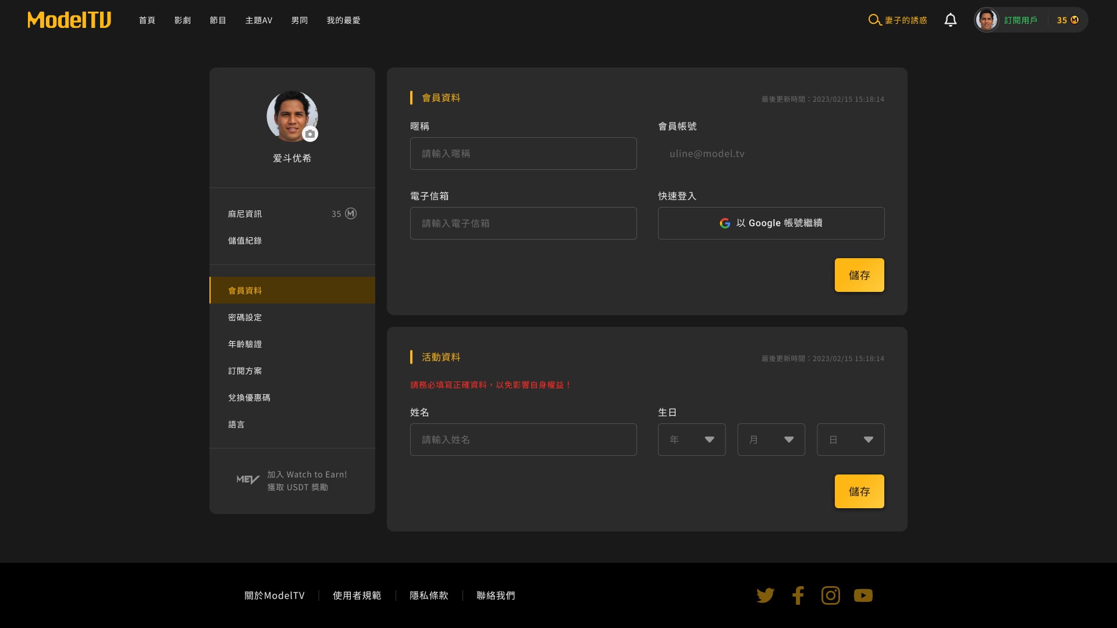The height and width of the screenshot is (628, 1117).
Task: Open ModelTV Facebook page
Action: 798,595
